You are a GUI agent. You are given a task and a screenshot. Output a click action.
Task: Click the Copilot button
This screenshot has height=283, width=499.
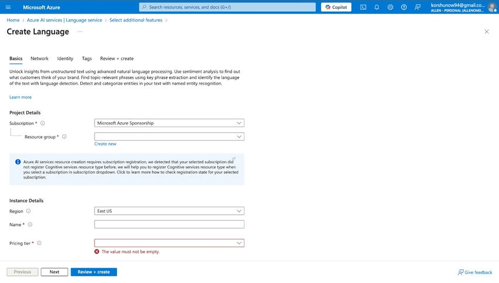coord(336,7)
